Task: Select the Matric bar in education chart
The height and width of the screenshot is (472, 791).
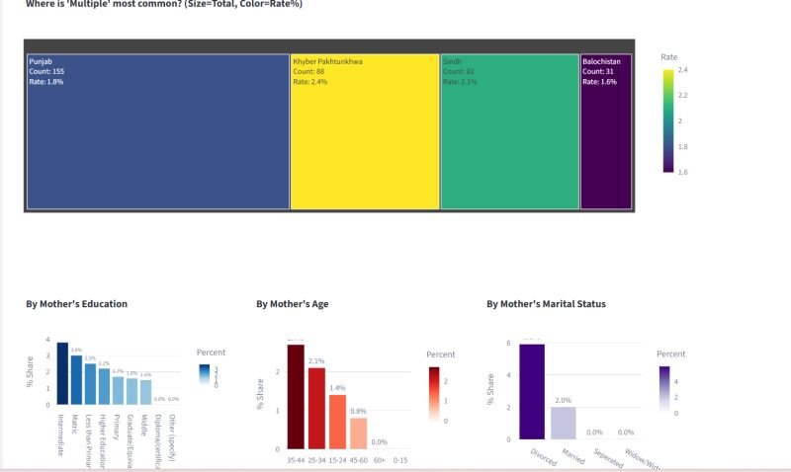Action: click(76, 380)
